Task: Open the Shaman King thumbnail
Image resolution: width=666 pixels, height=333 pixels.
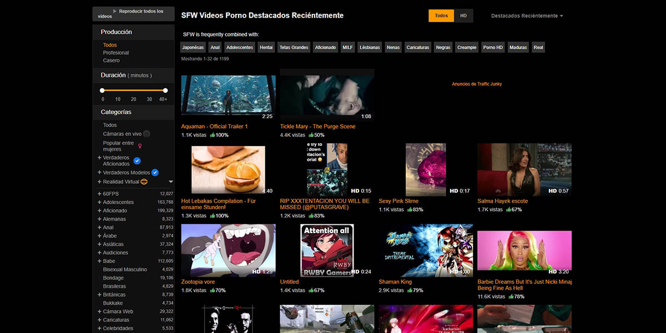Action: [x=426, y=250]
